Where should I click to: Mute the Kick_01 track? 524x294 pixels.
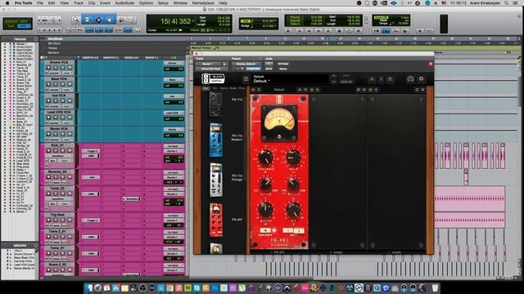(x=70, y=150)
